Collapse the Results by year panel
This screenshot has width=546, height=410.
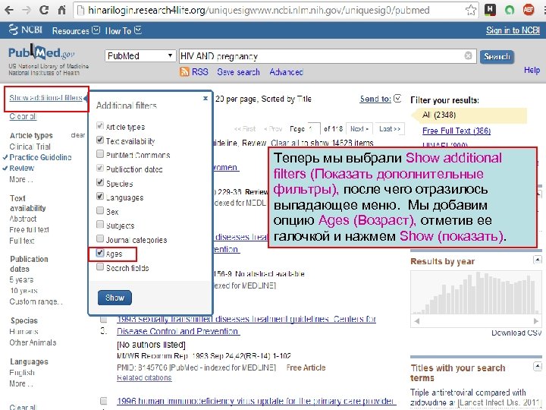coord(538,260)
